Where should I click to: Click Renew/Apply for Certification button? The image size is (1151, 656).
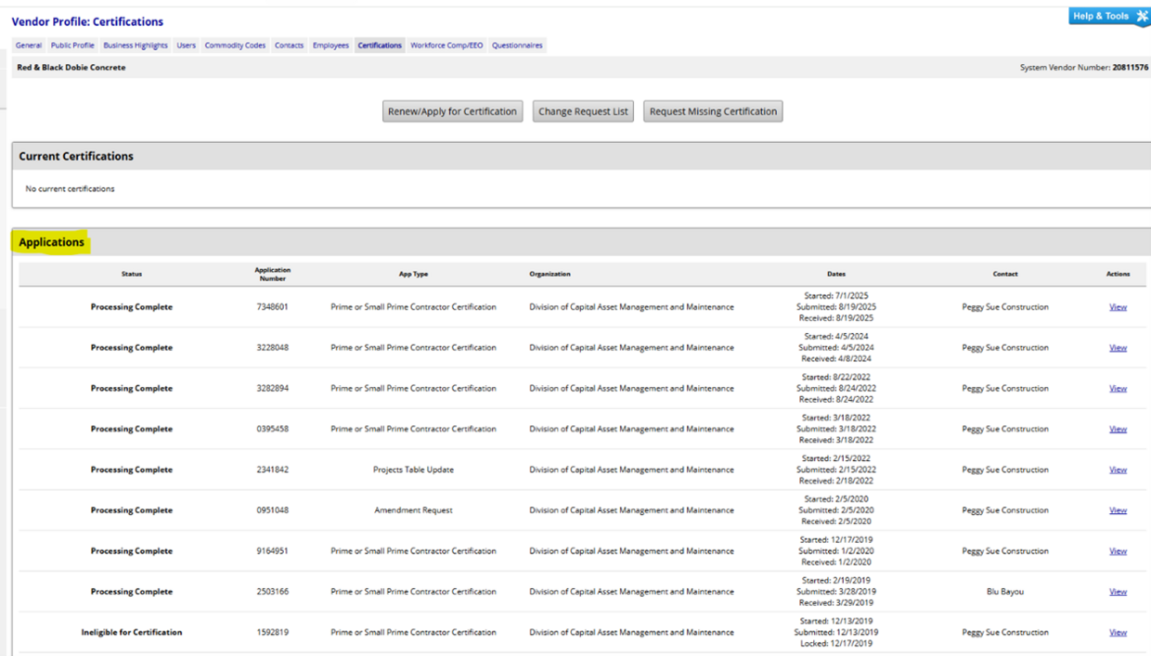click(x=452, y=111)
